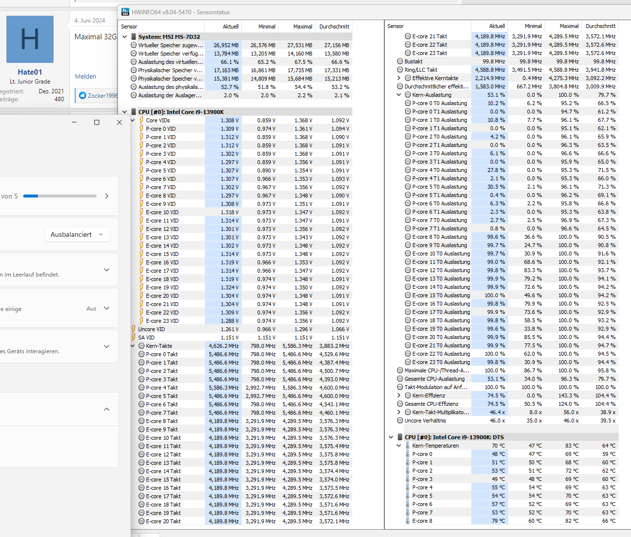Click the Minimal column header in left panel
The width and height of the screenshot is (631, 537).
pyautogui.click(x=259, y=26)
